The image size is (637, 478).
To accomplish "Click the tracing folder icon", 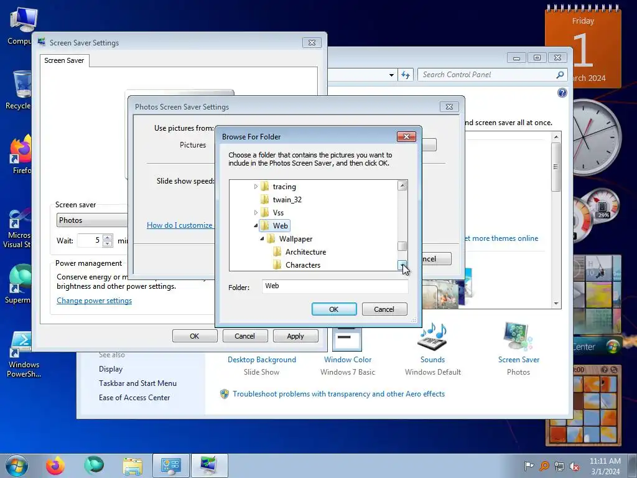I will tap(264, 187).
